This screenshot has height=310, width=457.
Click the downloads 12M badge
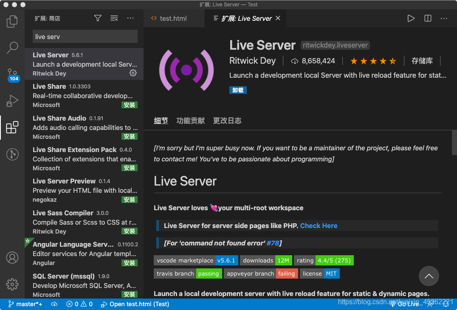click(x=266, y=260)
